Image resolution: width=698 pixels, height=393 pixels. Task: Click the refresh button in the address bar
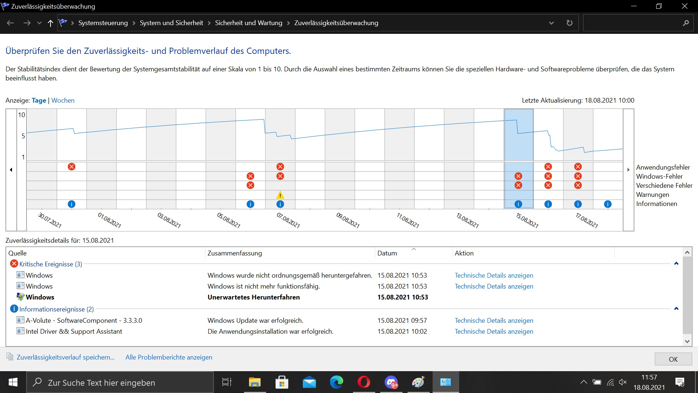click(x=569, y=23)
